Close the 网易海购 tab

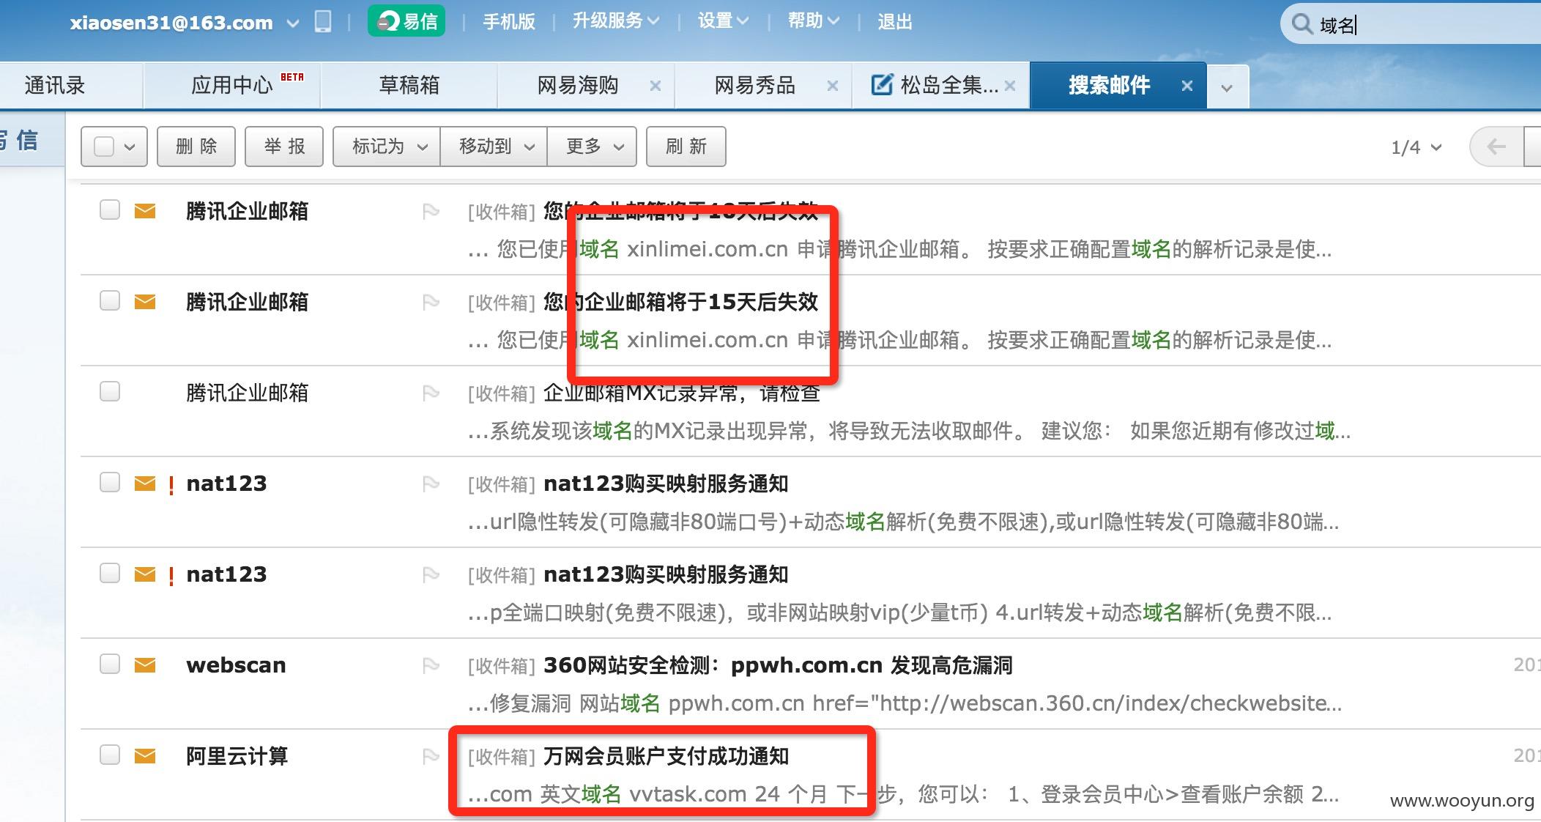pos(656,86)
